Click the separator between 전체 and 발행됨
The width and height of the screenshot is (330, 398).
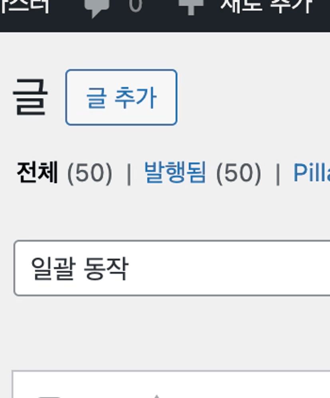coord(128,174)
